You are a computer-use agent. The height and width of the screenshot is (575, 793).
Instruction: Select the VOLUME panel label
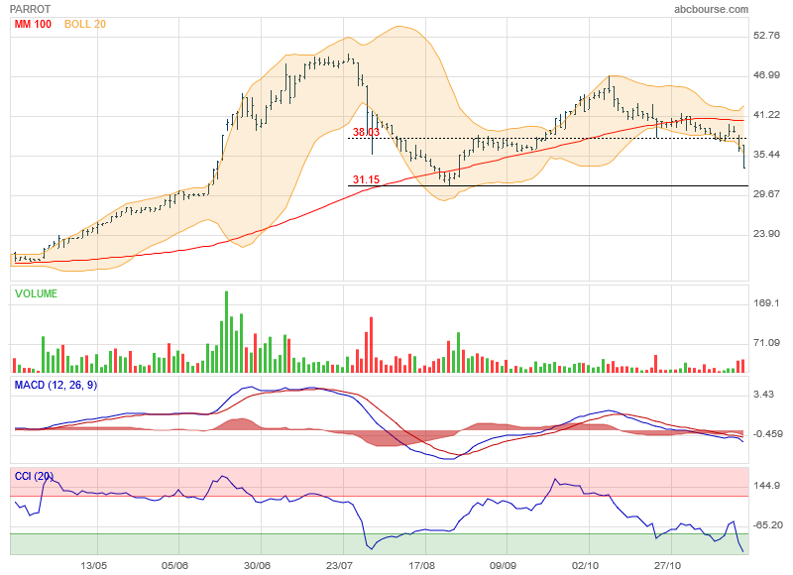pyautogui.click(x=36, y=293)
